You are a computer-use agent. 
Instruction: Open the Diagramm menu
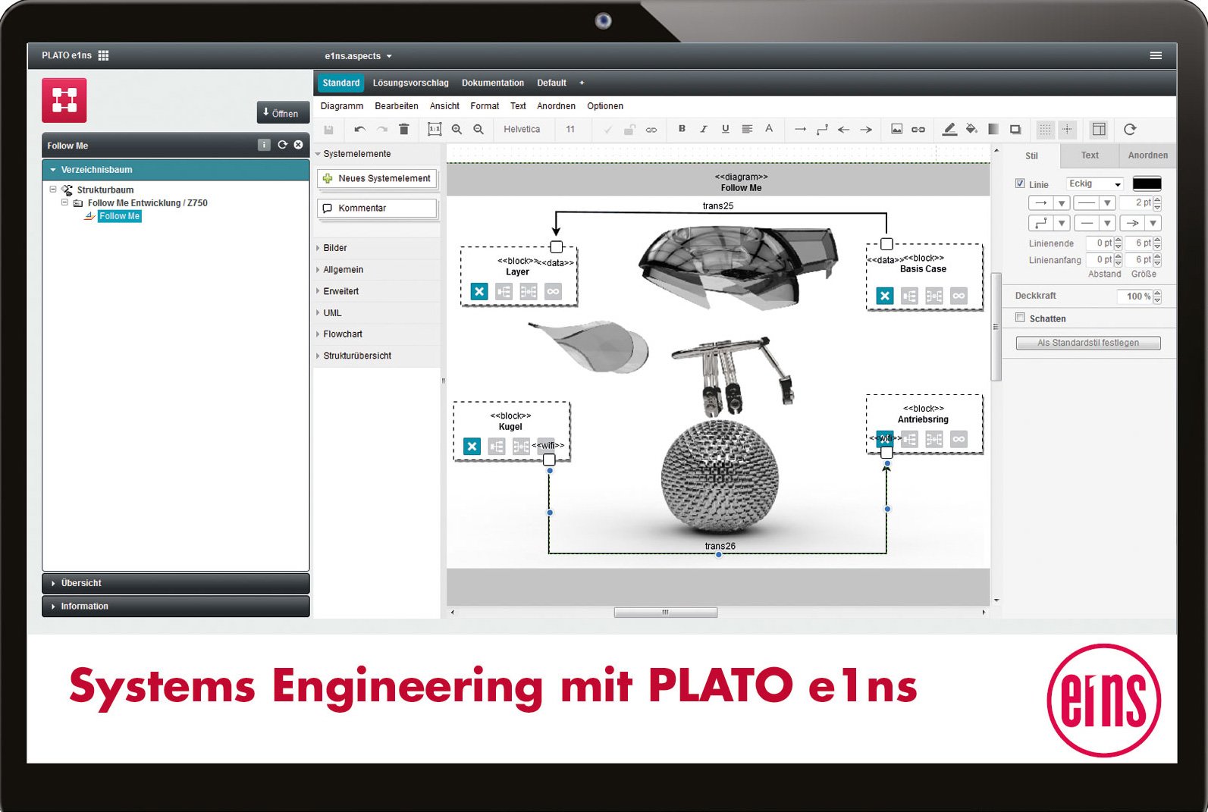pyautogui.click(x=342, y=106)
